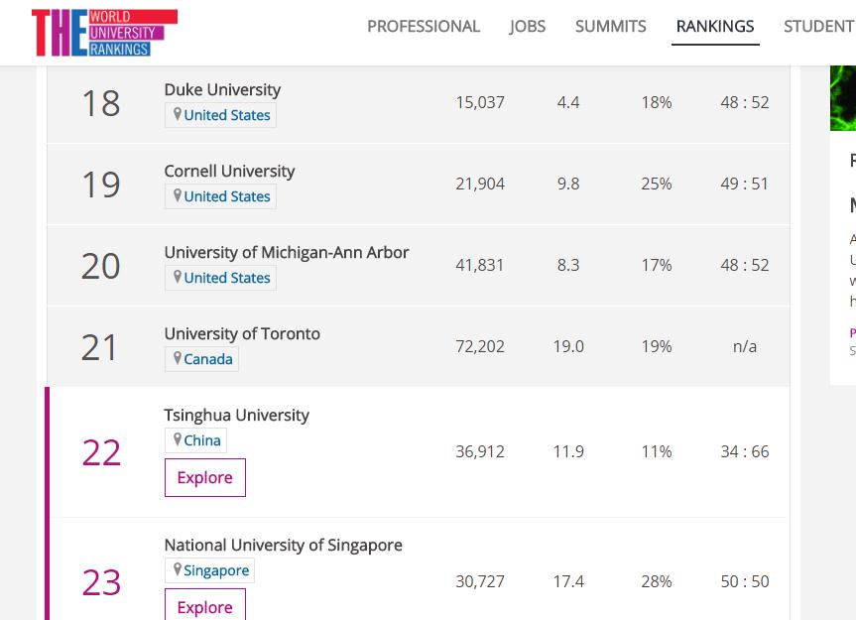Click location pin icon next to China
856x620 pixels.
[177, 439]
